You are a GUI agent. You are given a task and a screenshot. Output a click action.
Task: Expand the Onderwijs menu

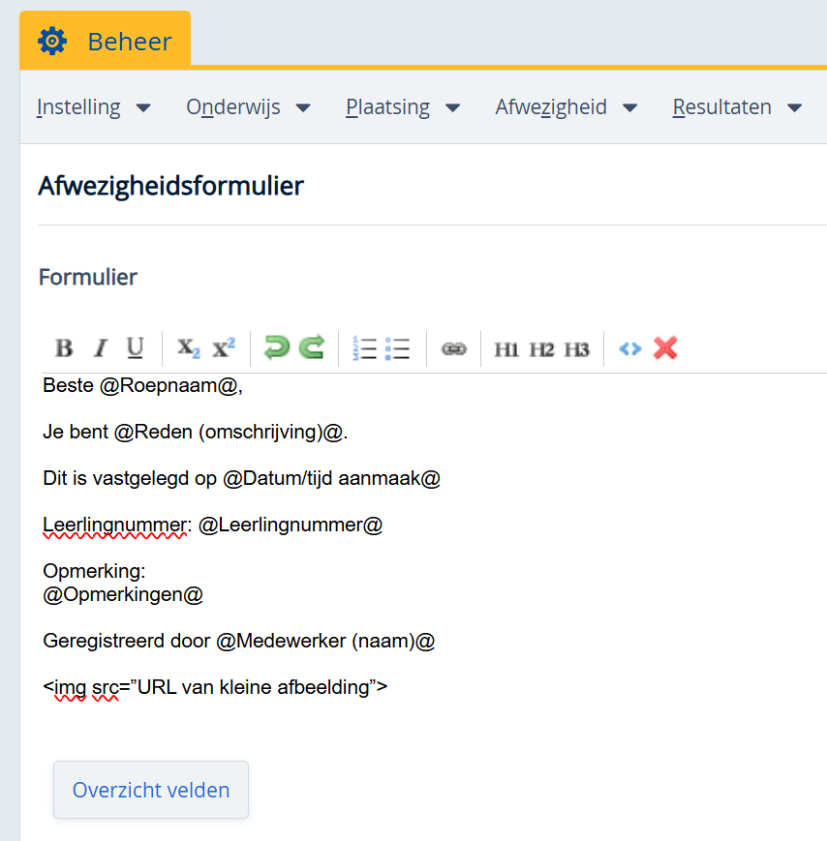click(248, 107)
